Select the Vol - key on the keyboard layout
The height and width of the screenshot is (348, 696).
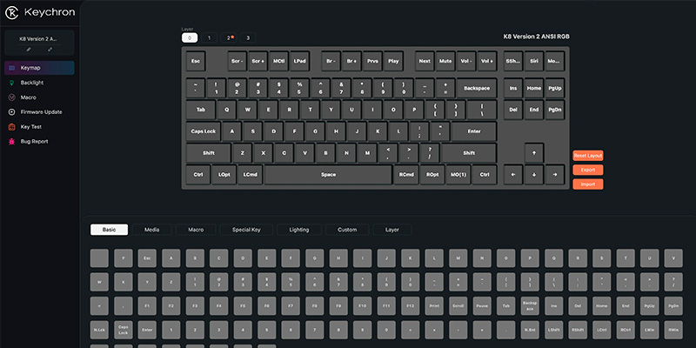tap(466, 61)
